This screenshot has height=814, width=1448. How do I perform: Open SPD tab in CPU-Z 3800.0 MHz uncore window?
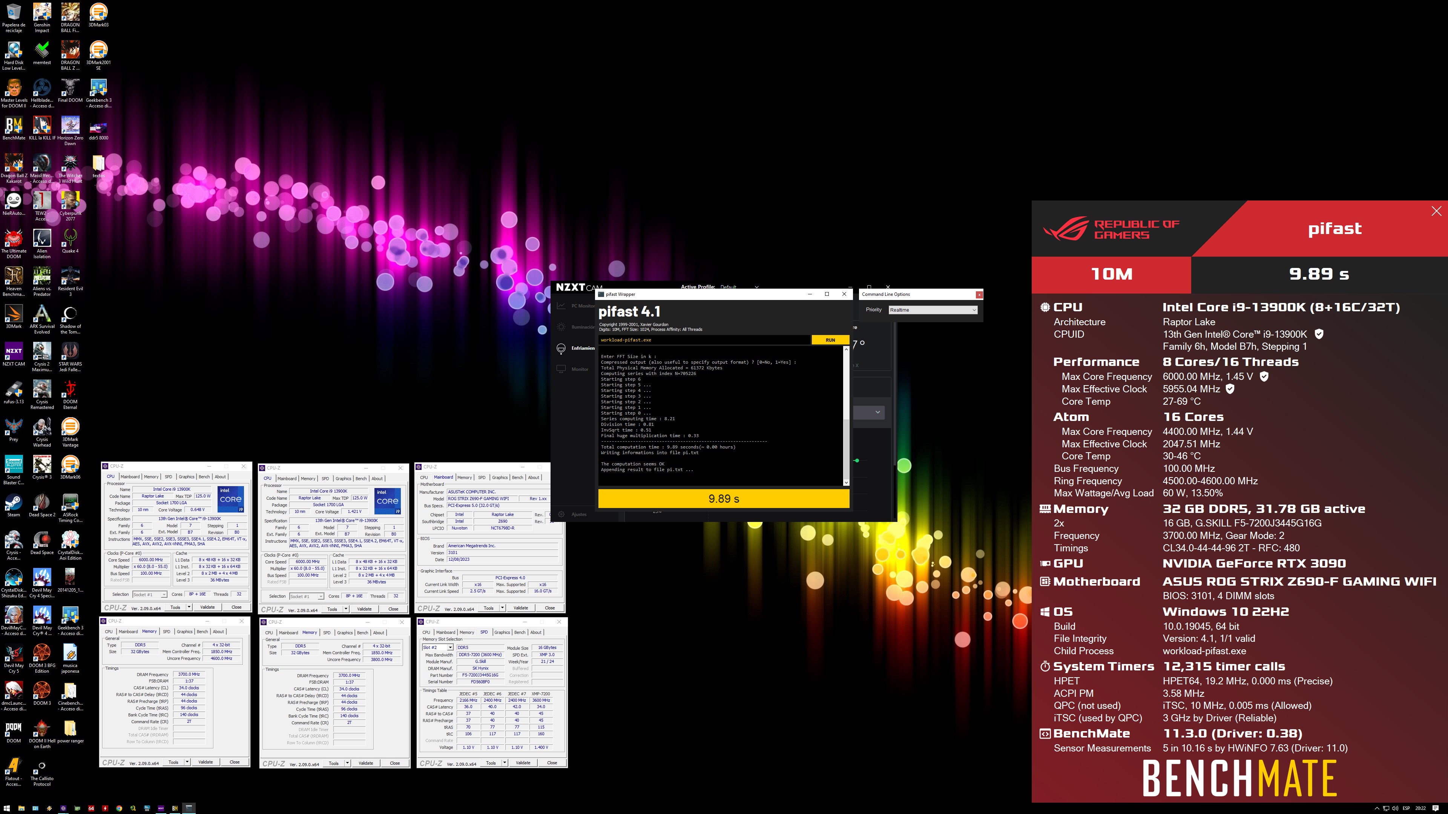[x=327, y=633]
